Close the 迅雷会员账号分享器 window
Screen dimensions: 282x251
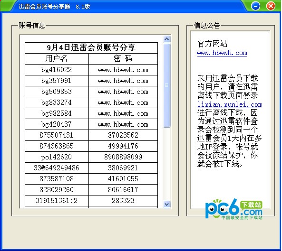[271, 6]
